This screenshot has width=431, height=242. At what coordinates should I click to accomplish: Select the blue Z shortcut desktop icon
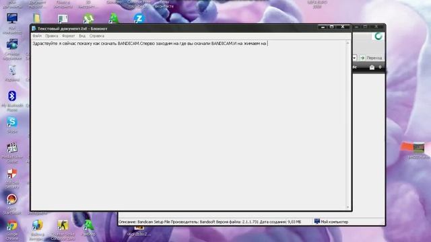coord(139,18)
